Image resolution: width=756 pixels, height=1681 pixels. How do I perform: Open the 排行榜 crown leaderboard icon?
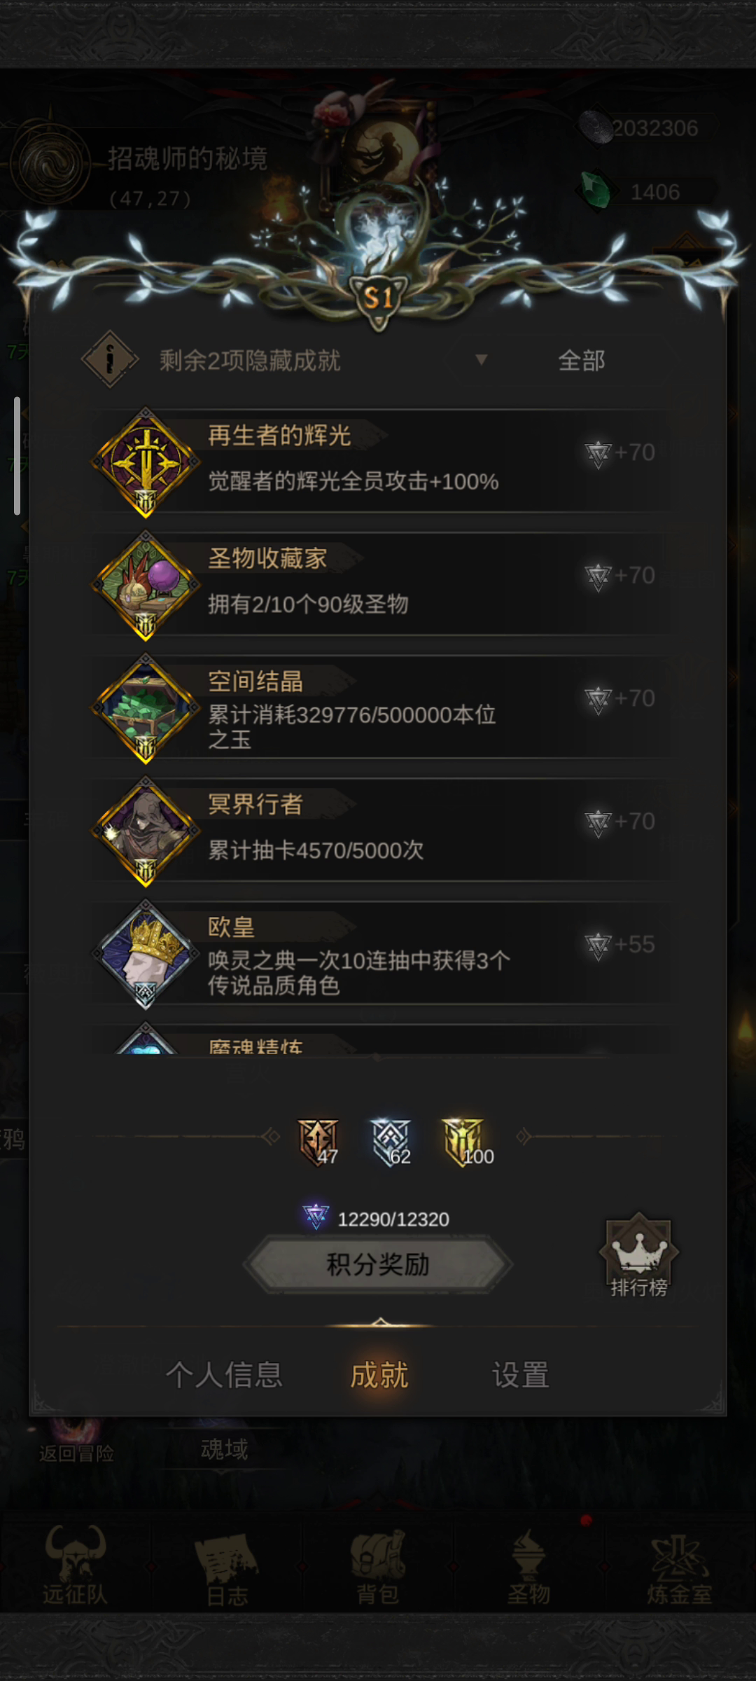638,1255
